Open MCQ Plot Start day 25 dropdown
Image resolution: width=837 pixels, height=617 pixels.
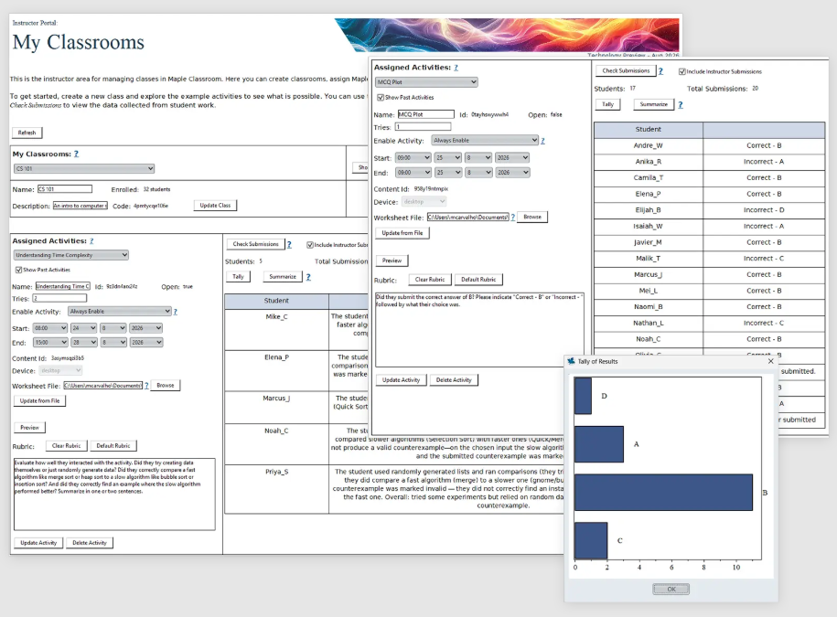tap(448, 158)
